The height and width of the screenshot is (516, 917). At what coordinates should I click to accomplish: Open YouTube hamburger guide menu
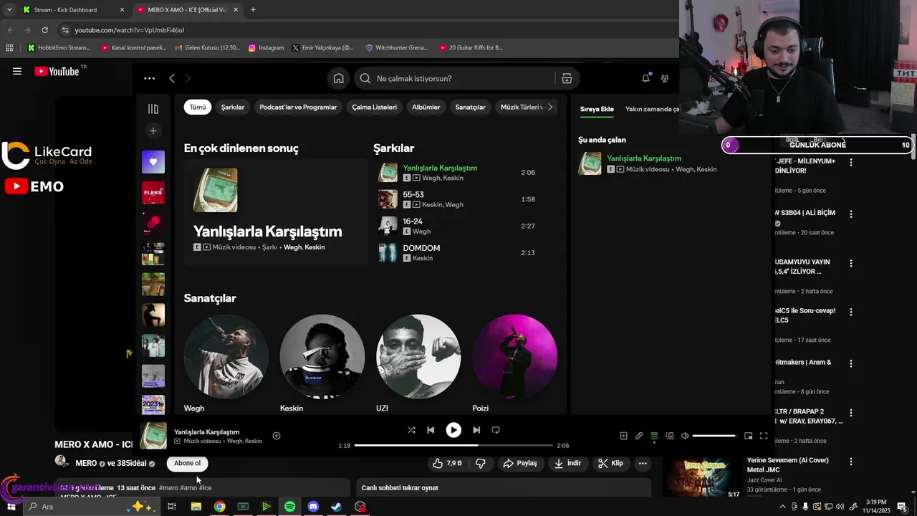tap(17, 71)
